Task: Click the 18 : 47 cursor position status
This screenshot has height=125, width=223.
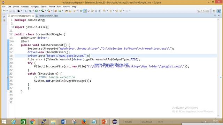Action: tap(160, 122)
